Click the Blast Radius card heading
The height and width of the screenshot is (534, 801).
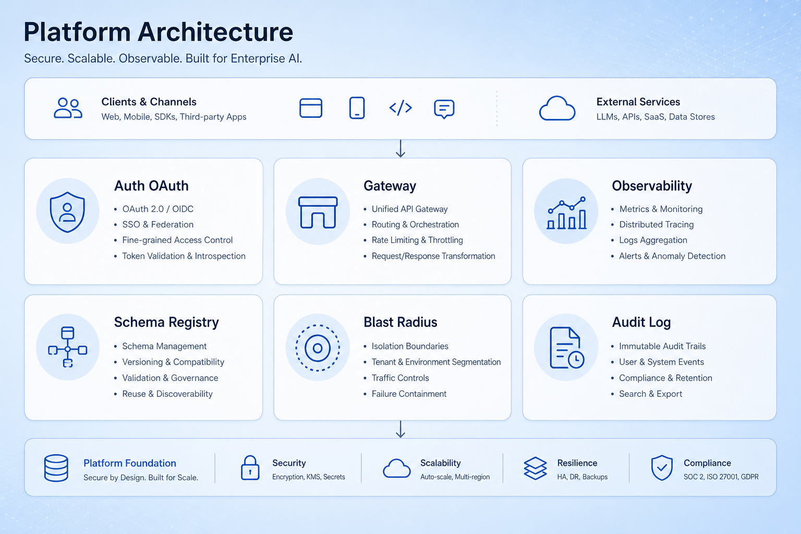coord(400,322)
